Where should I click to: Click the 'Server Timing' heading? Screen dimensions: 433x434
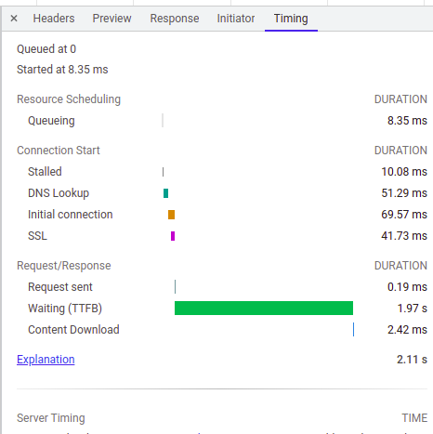[x=51, y=418]
